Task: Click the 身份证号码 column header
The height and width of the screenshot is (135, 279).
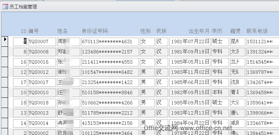Action: (95, 31)
